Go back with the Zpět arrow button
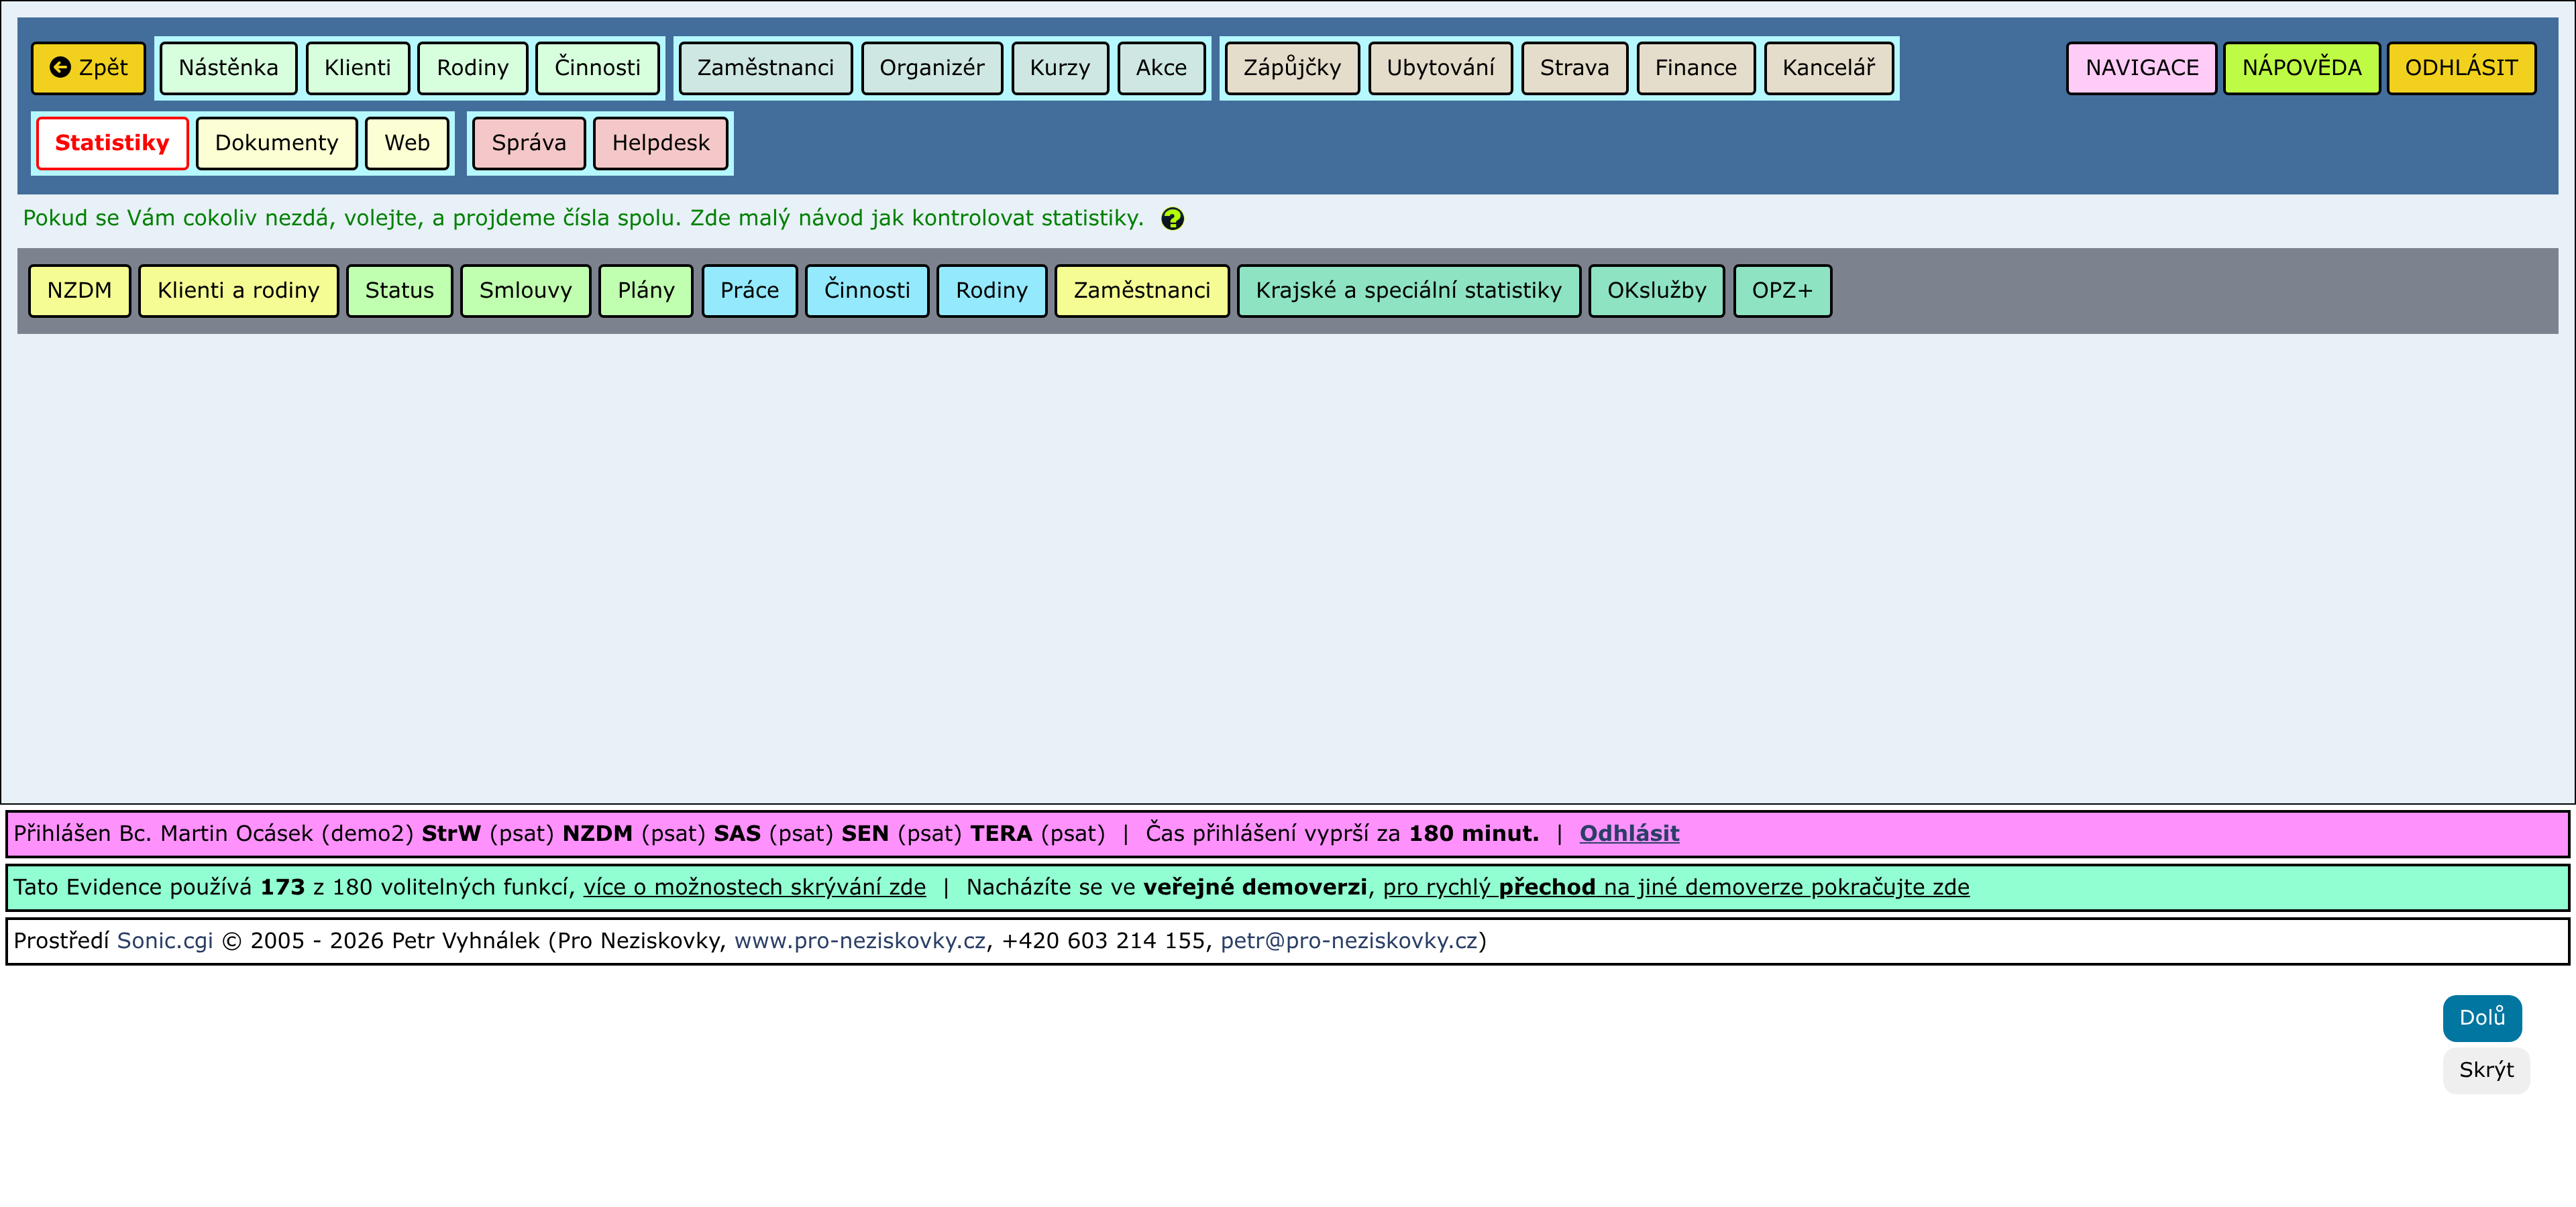Image resolution: width=2576 pixels, height=1207 pixels. pos(88,68)
